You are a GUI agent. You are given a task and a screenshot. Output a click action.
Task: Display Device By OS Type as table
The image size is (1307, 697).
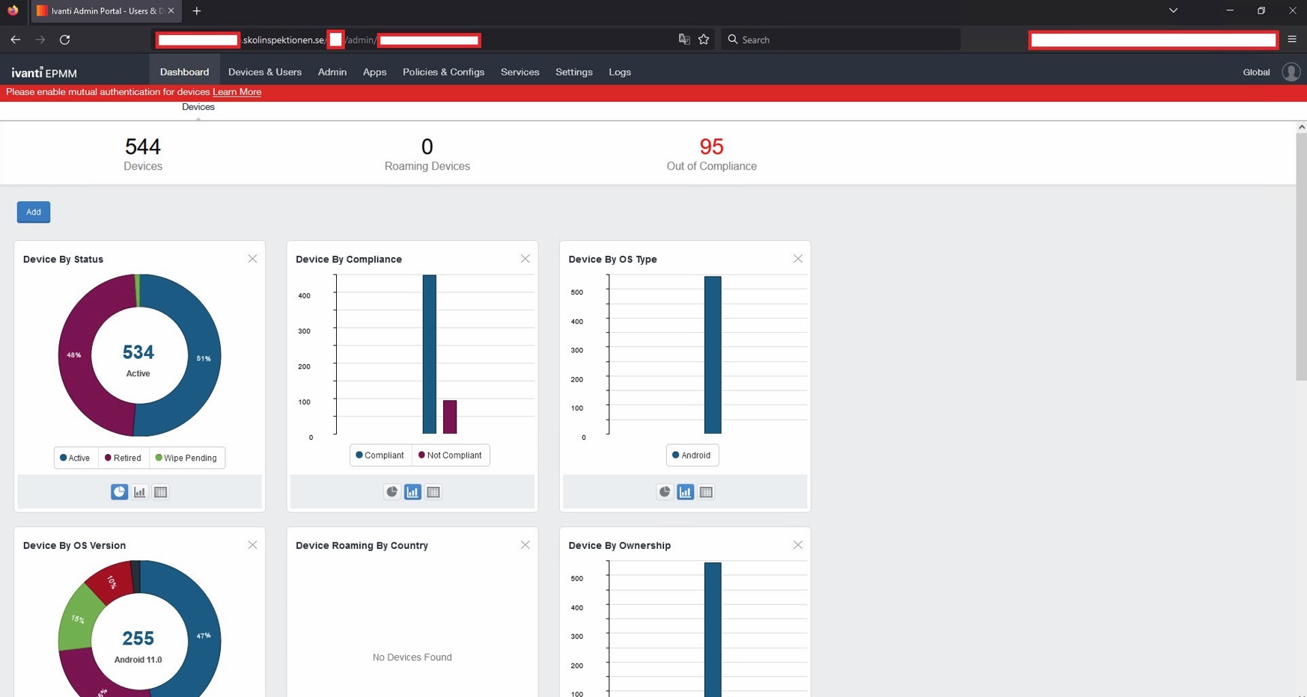point(706,492)
